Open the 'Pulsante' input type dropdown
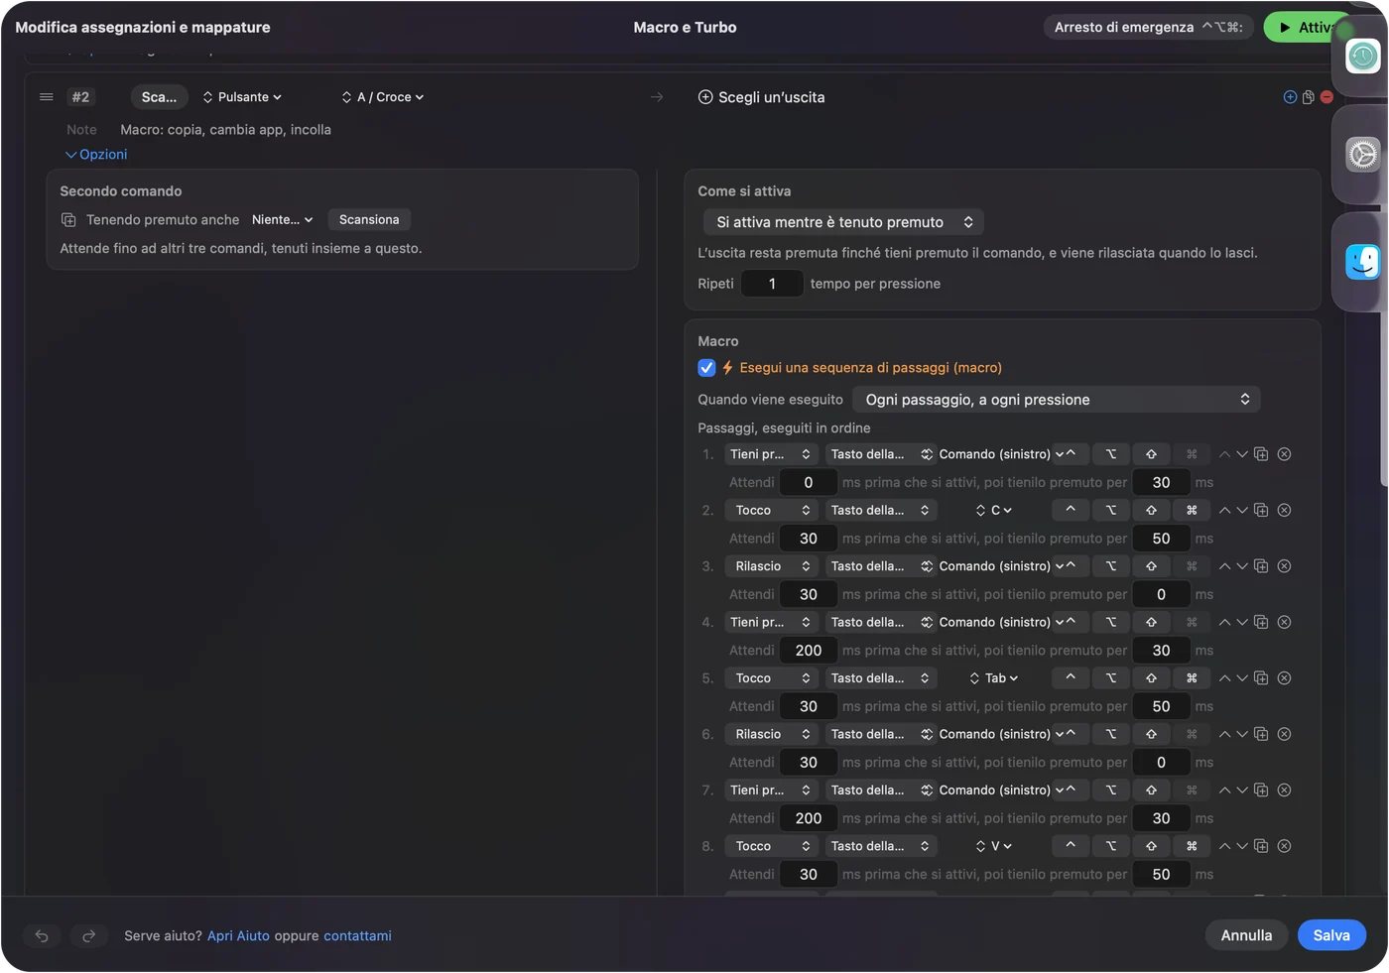1389x973 pixels. coord(243,97)
